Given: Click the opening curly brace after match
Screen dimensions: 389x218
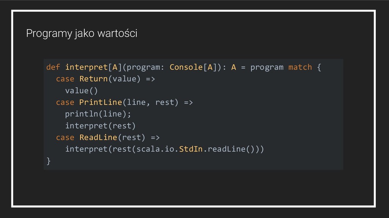Looking at the screenshot, I should point(319,67).
